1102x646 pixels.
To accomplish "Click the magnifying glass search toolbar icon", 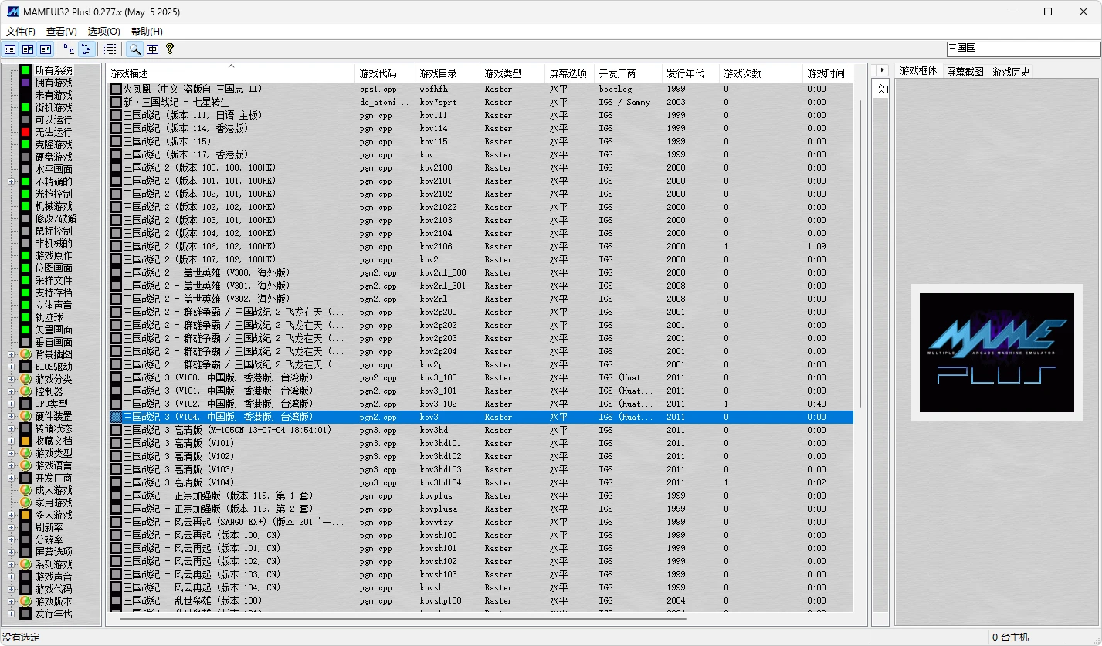I will coord(135,49).
